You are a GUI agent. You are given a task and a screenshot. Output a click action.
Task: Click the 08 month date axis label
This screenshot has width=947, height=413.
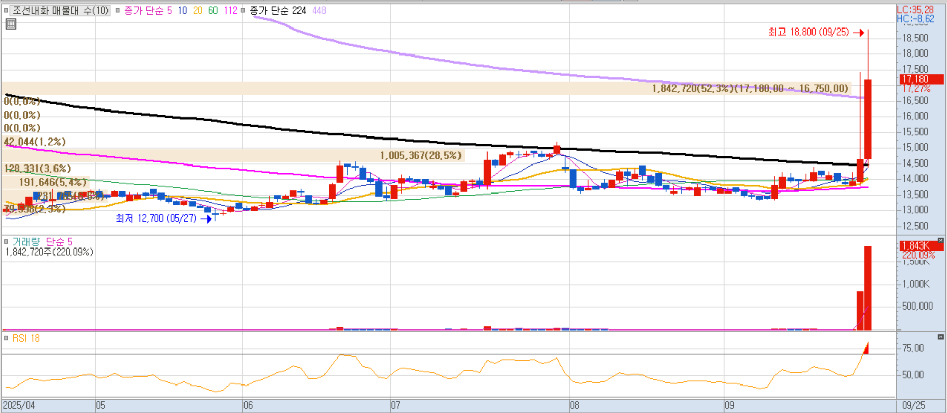coord(575,406)
